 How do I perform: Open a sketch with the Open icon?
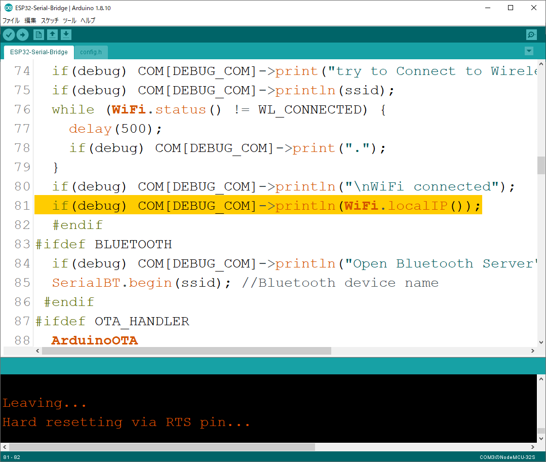click(x=52, y=35)
